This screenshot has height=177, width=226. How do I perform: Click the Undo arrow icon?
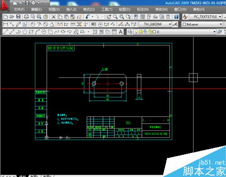pyautogui.click(x=88, y=17)
